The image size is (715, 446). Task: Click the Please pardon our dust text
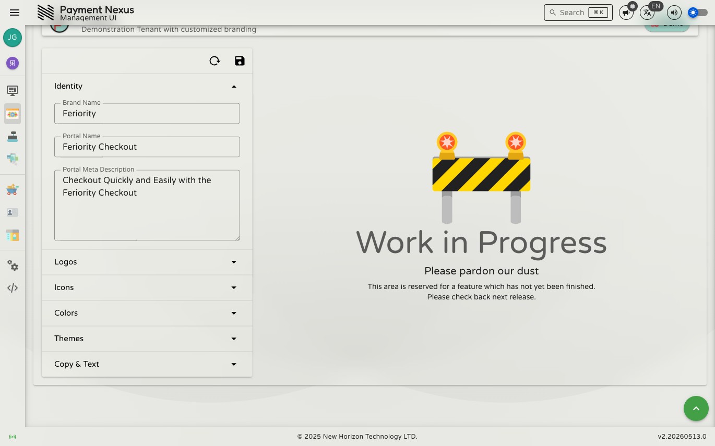481,271
